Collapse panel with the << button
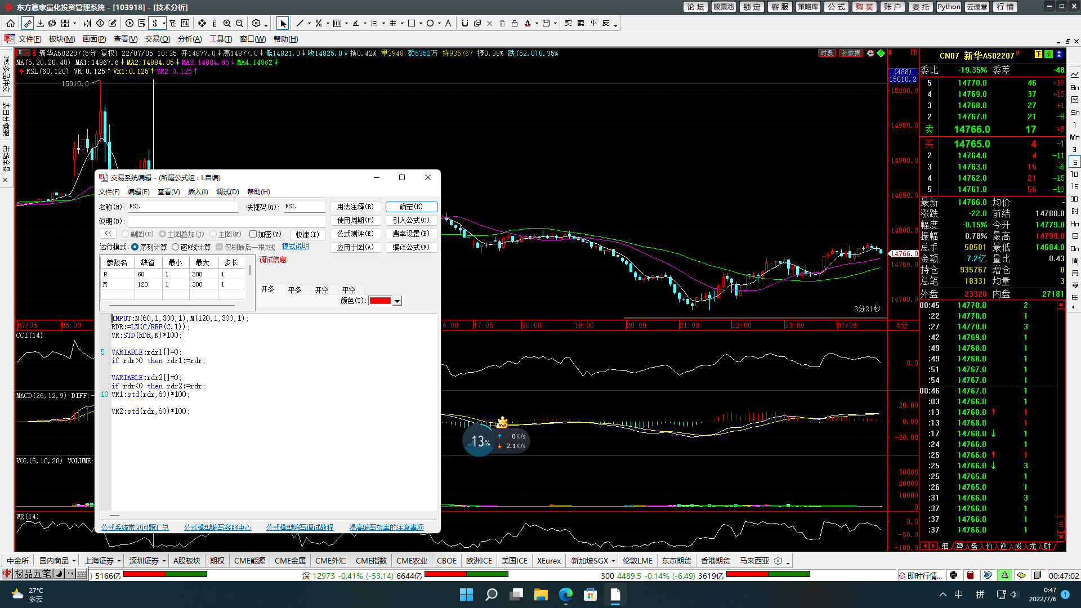This screenshot has width=1081, height=608. coord(108,234)
